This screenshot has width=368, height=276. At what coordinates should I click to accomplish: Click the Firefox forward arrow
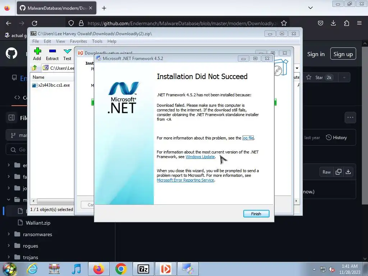point(22,23)
